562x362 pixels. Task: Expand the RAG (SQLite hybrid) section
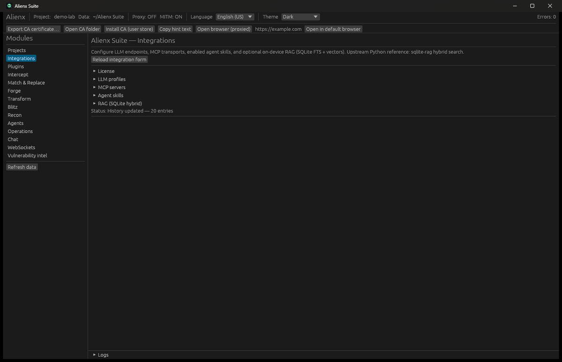pyautogui.click(x=117, y=103)
